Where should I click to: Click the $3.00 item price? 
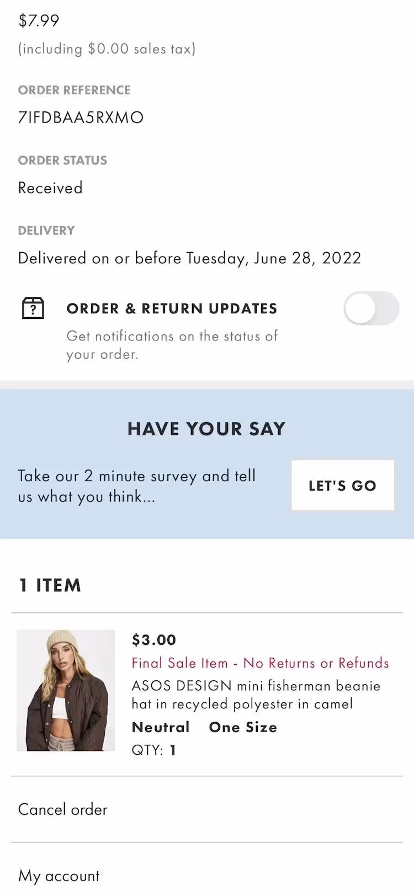click(154, 640)
